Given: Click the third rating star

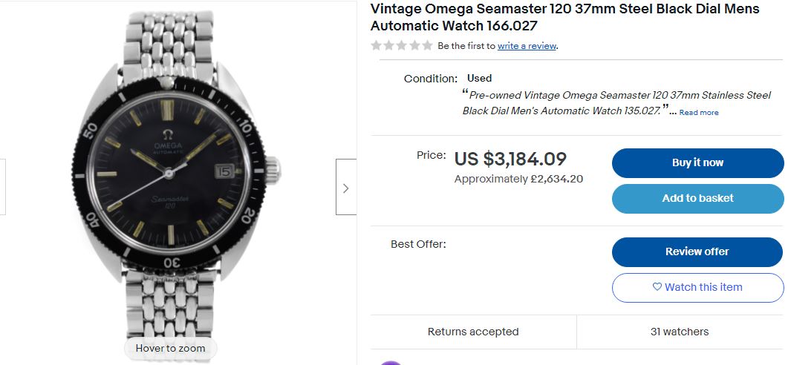Looking at the screenshot, I should point(402,45).
